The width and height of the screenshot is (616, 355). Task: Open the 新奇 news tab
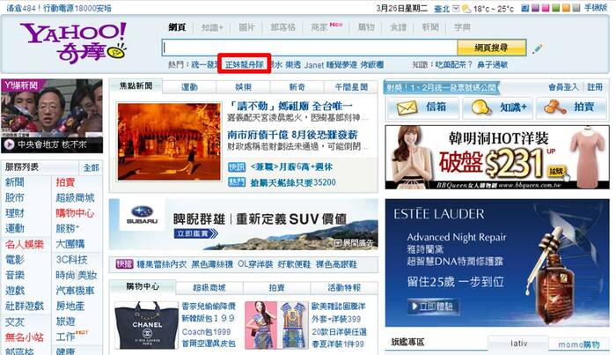click(x=297, y=87)
